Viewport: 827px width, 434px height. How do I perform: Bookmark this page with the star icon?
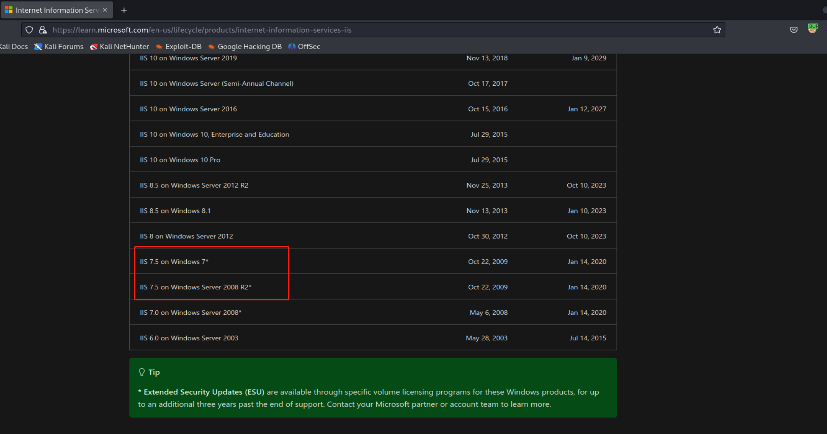717,30
